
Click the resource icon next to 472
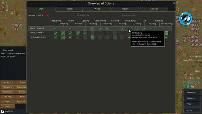click(x=3, y=3)
